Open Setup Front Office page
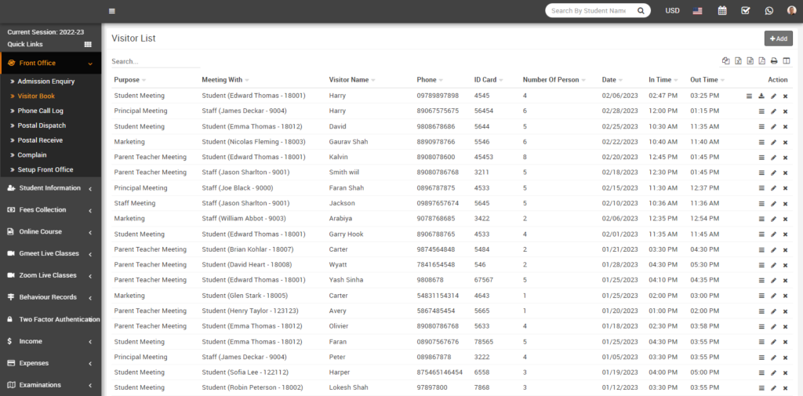The height and width of the screenshot is (396, 803). click(45, 169)
